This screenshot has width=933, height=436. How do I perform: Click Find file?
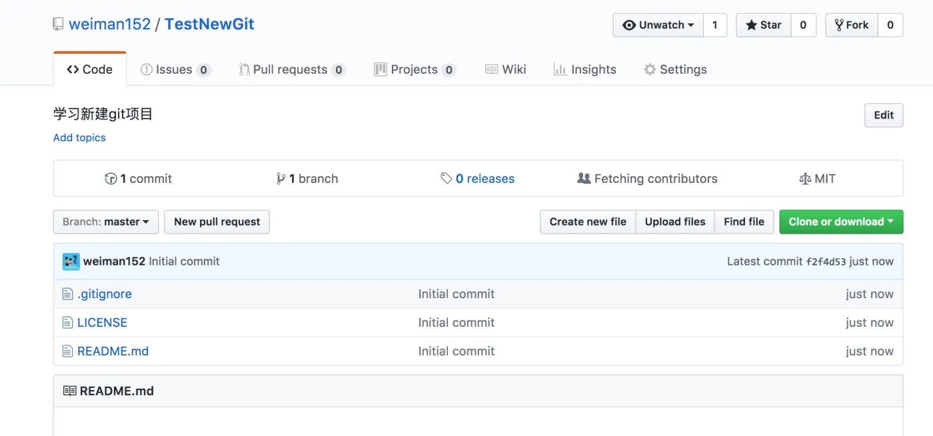(x=744, y=222)
